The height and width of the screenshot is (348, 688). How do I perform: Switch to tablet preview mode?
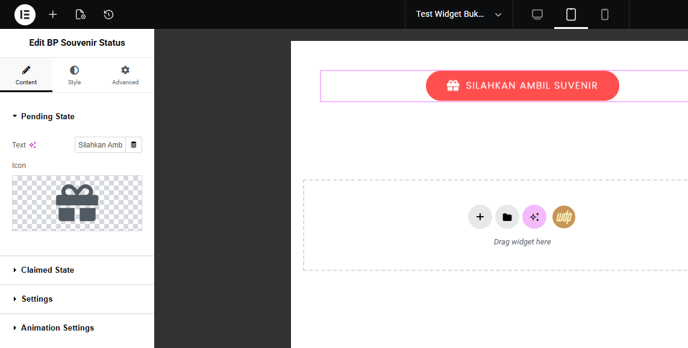click(x=571, y=14)
